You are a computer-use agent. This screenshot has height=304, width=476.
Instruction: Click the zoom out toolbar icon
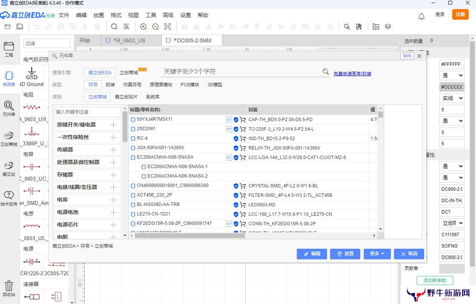click(155, 27)
